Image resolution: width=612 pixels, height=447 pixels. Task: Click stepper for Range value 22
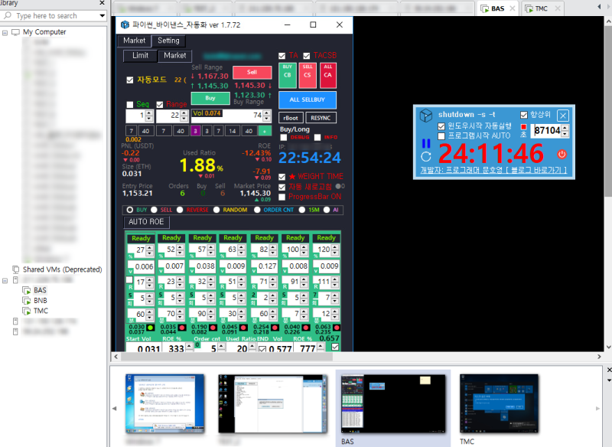coord(183,116)
